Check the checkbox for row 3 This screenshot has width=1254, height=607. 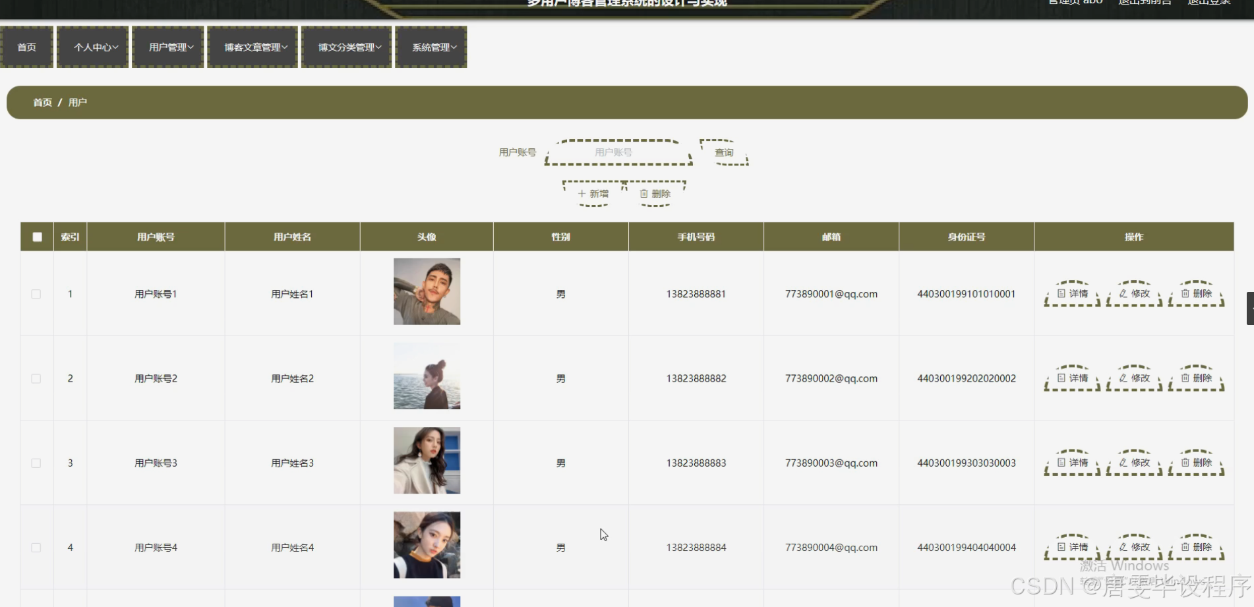click(36, 463)
